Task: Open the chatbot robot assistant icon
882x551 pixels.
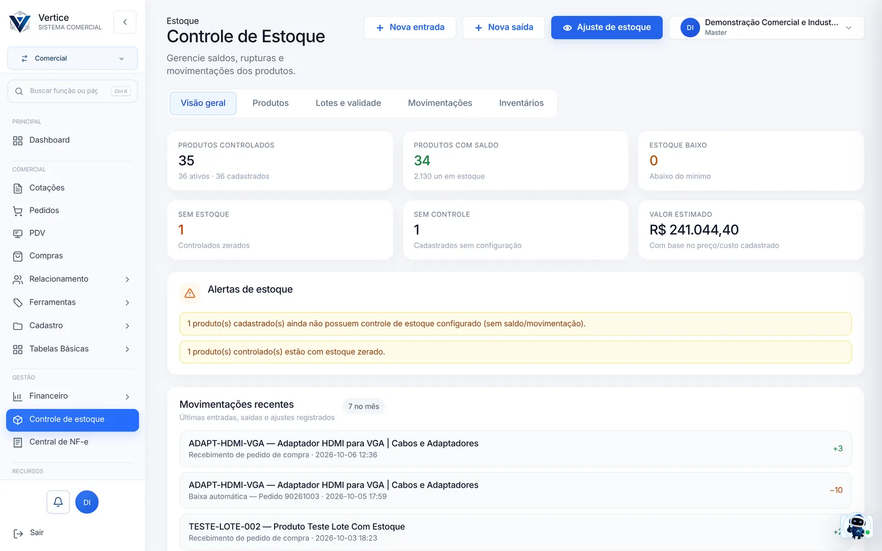Action: click(x=857, y=526)
